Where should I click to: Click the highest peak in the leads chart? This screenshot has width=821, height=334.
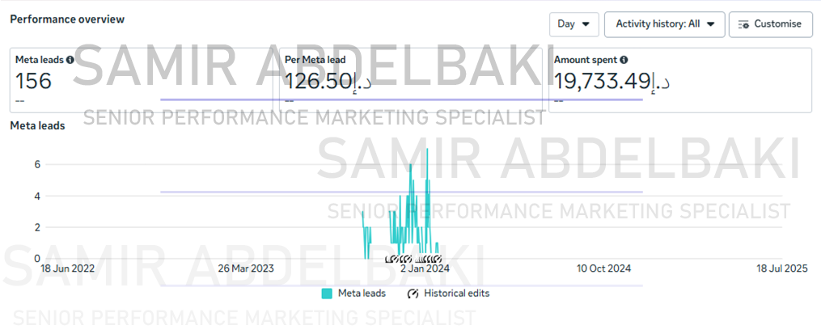428,149
